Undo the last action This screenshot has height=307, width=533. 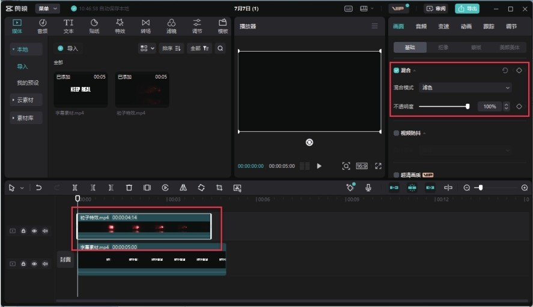coord(38,188)
